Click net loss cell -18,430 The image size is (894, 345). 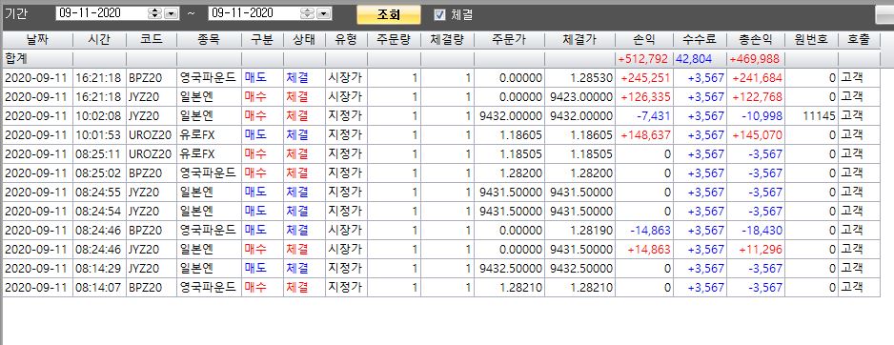pos(762,231)
